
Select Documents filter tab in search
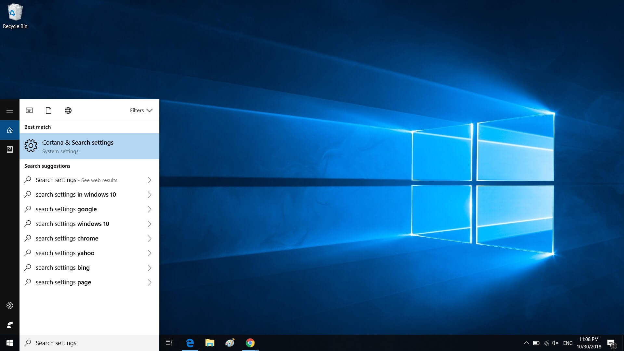48,110
